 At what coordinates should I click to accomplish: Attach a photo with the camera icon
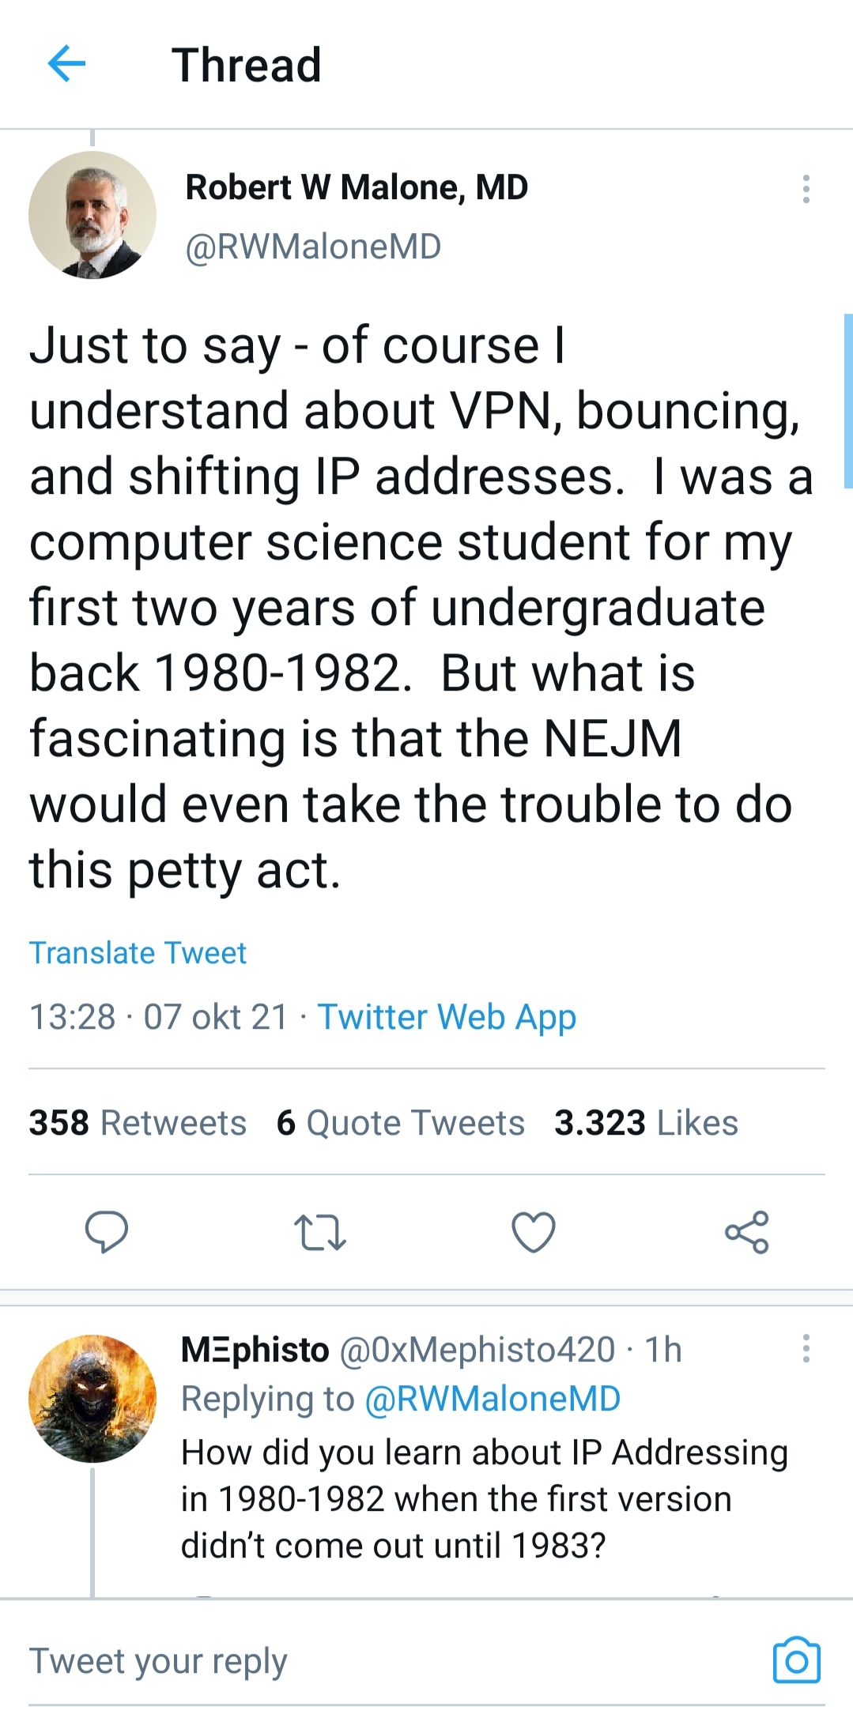(x=796, y=1660)
